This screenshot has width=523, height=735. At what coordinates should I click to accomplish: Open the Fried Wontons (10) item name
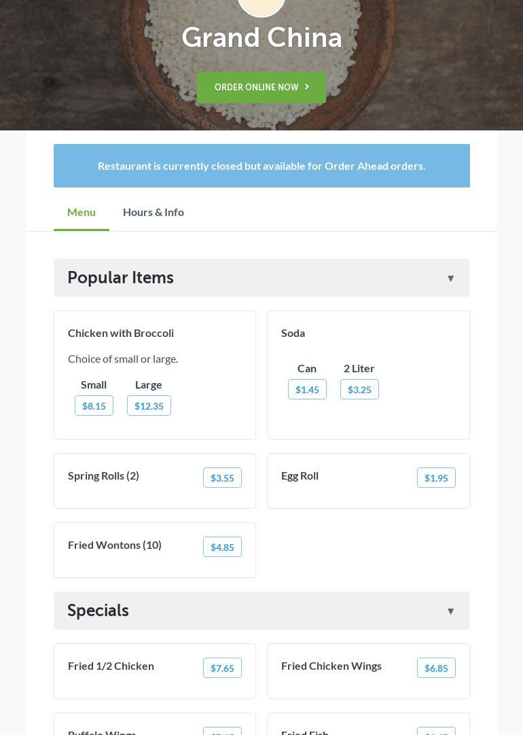tap(115, 545)
